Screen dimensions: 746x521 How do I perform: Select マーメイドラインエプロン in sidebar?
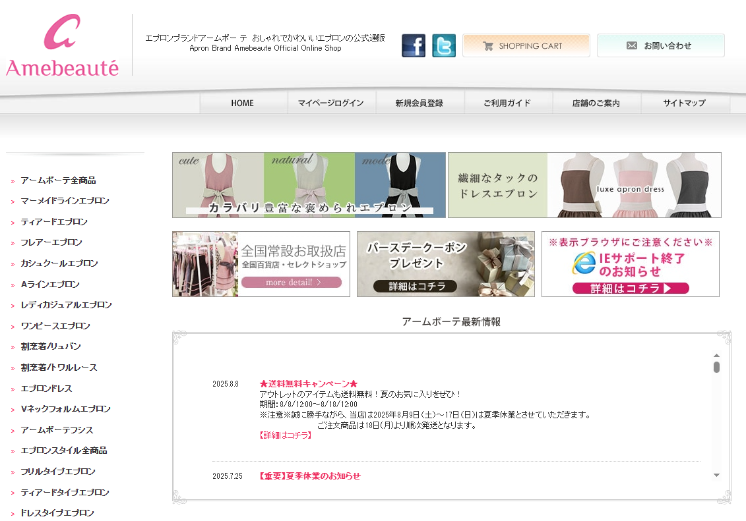click(65, 201)
